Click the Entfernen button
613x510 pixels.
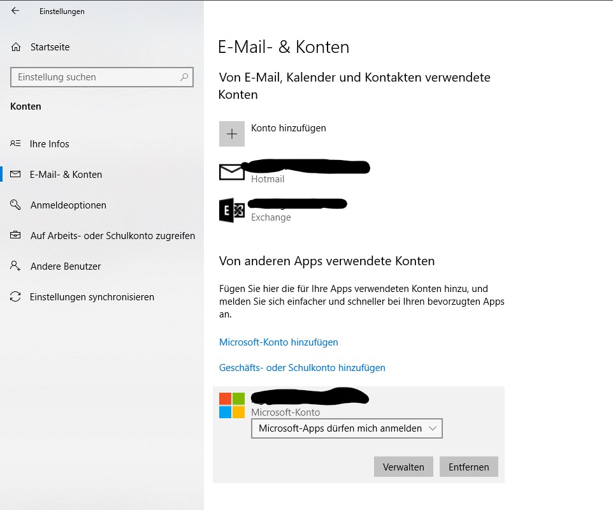[469, 467]
